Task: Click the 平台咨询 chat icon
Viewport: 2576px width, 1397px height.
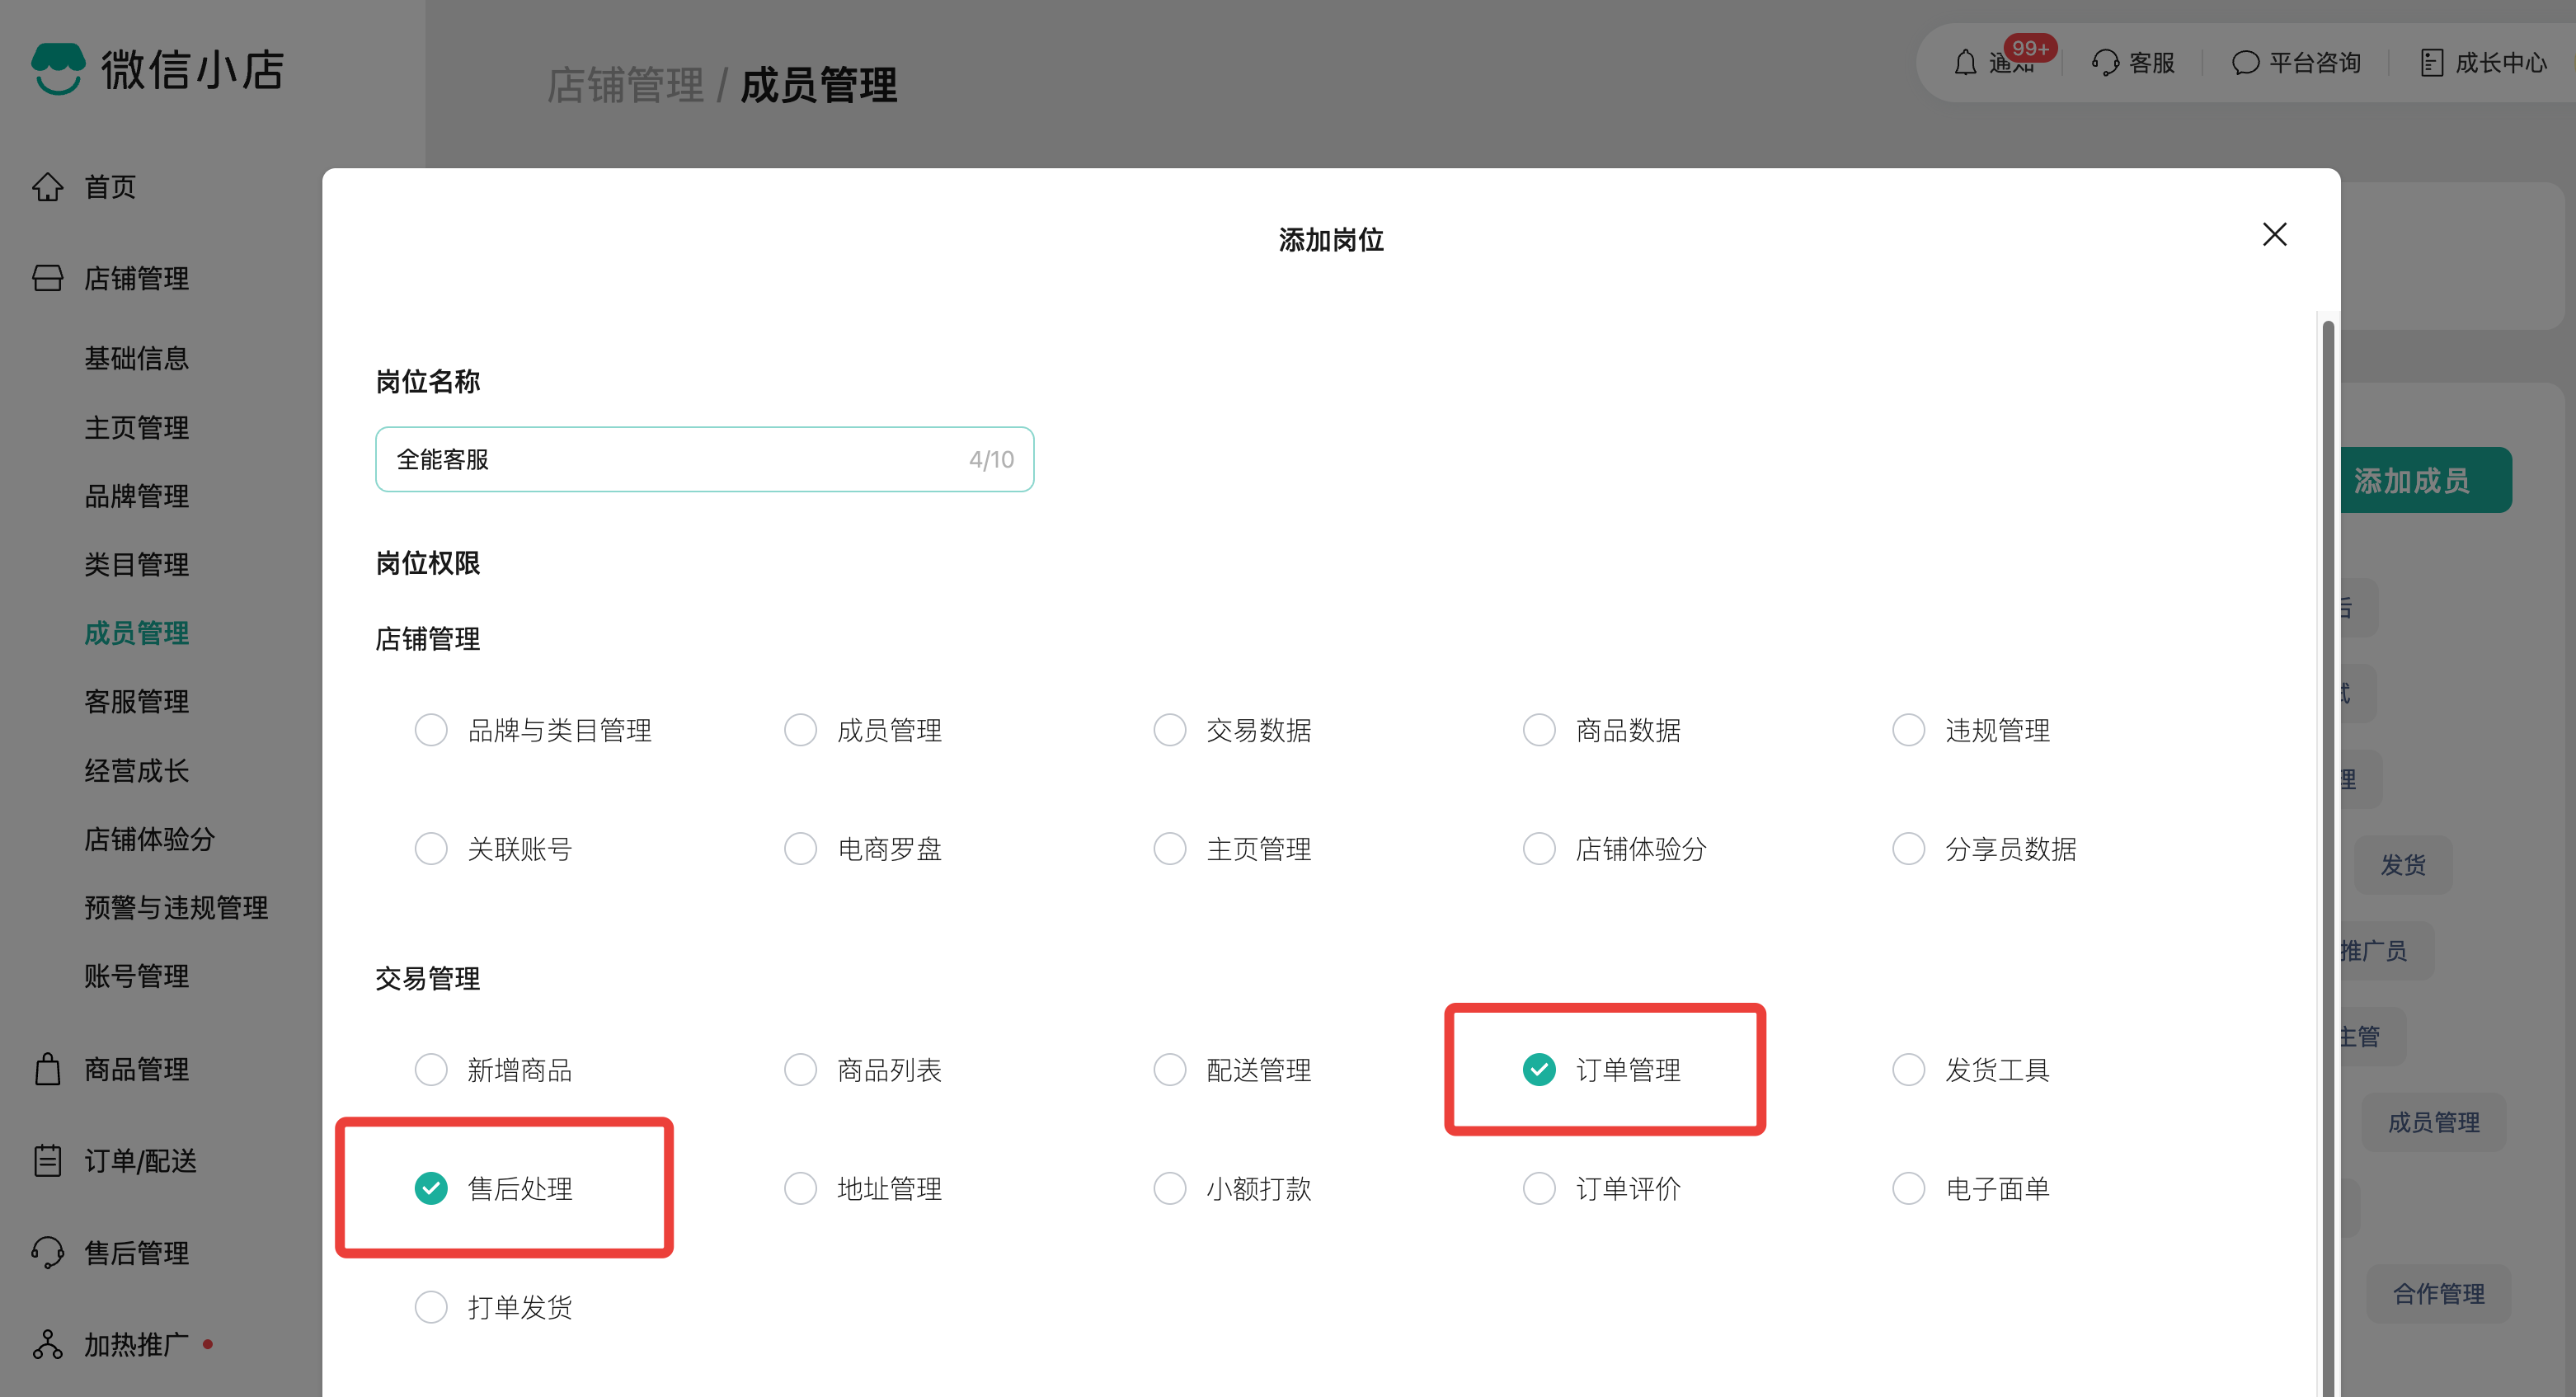Action: click(2245, 62)
